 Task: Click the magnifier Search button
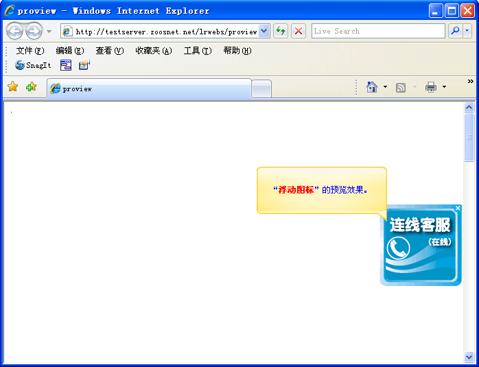point(455,32)
